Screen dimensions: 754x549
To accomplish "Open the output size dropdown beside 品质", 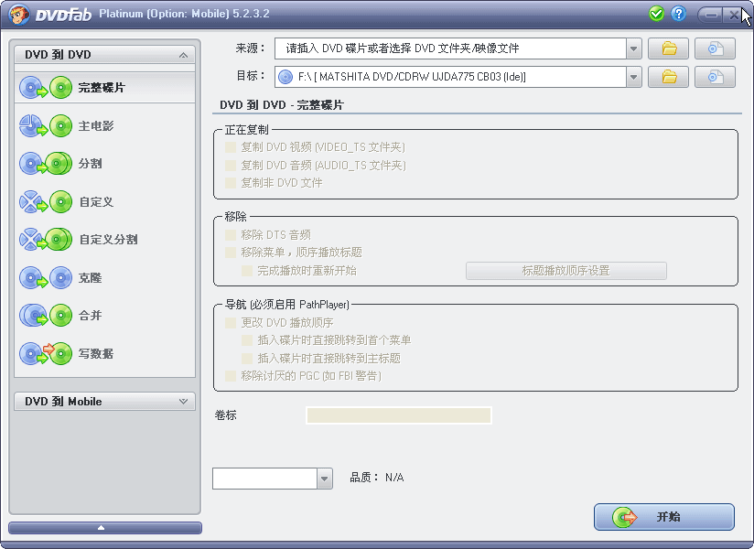I will 325,479.
